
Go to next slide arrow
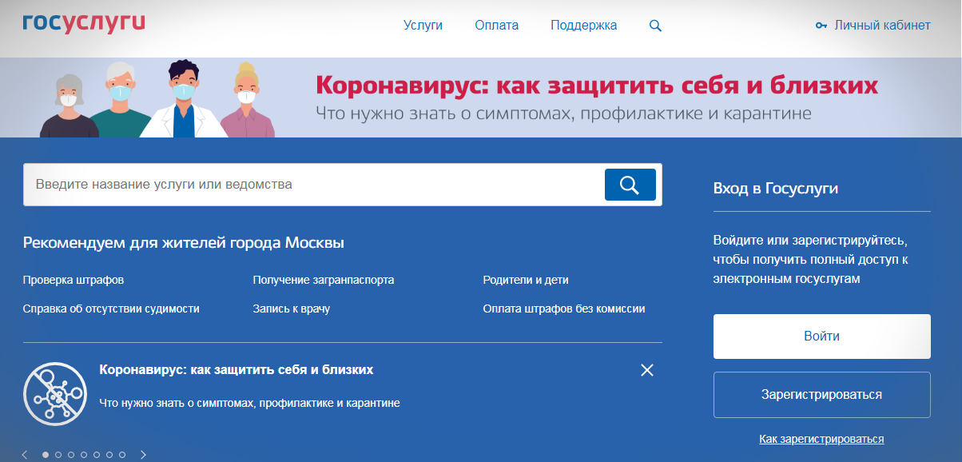pyautogui.click(x=143, y=455)
